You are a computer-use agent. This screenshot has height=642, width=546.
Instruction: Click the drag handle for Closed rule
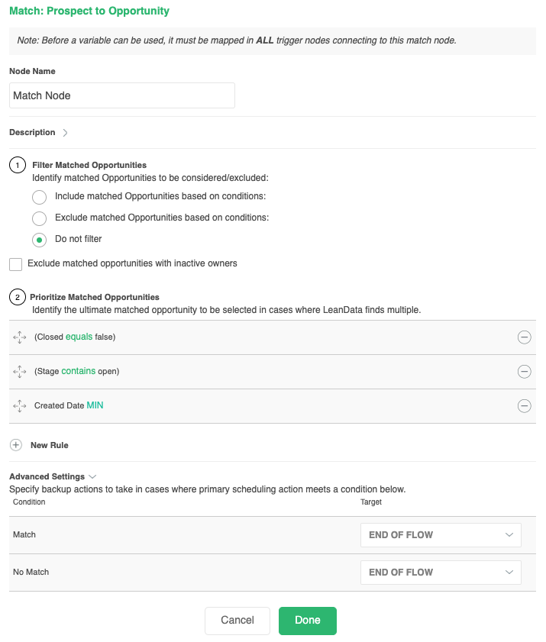20,337
